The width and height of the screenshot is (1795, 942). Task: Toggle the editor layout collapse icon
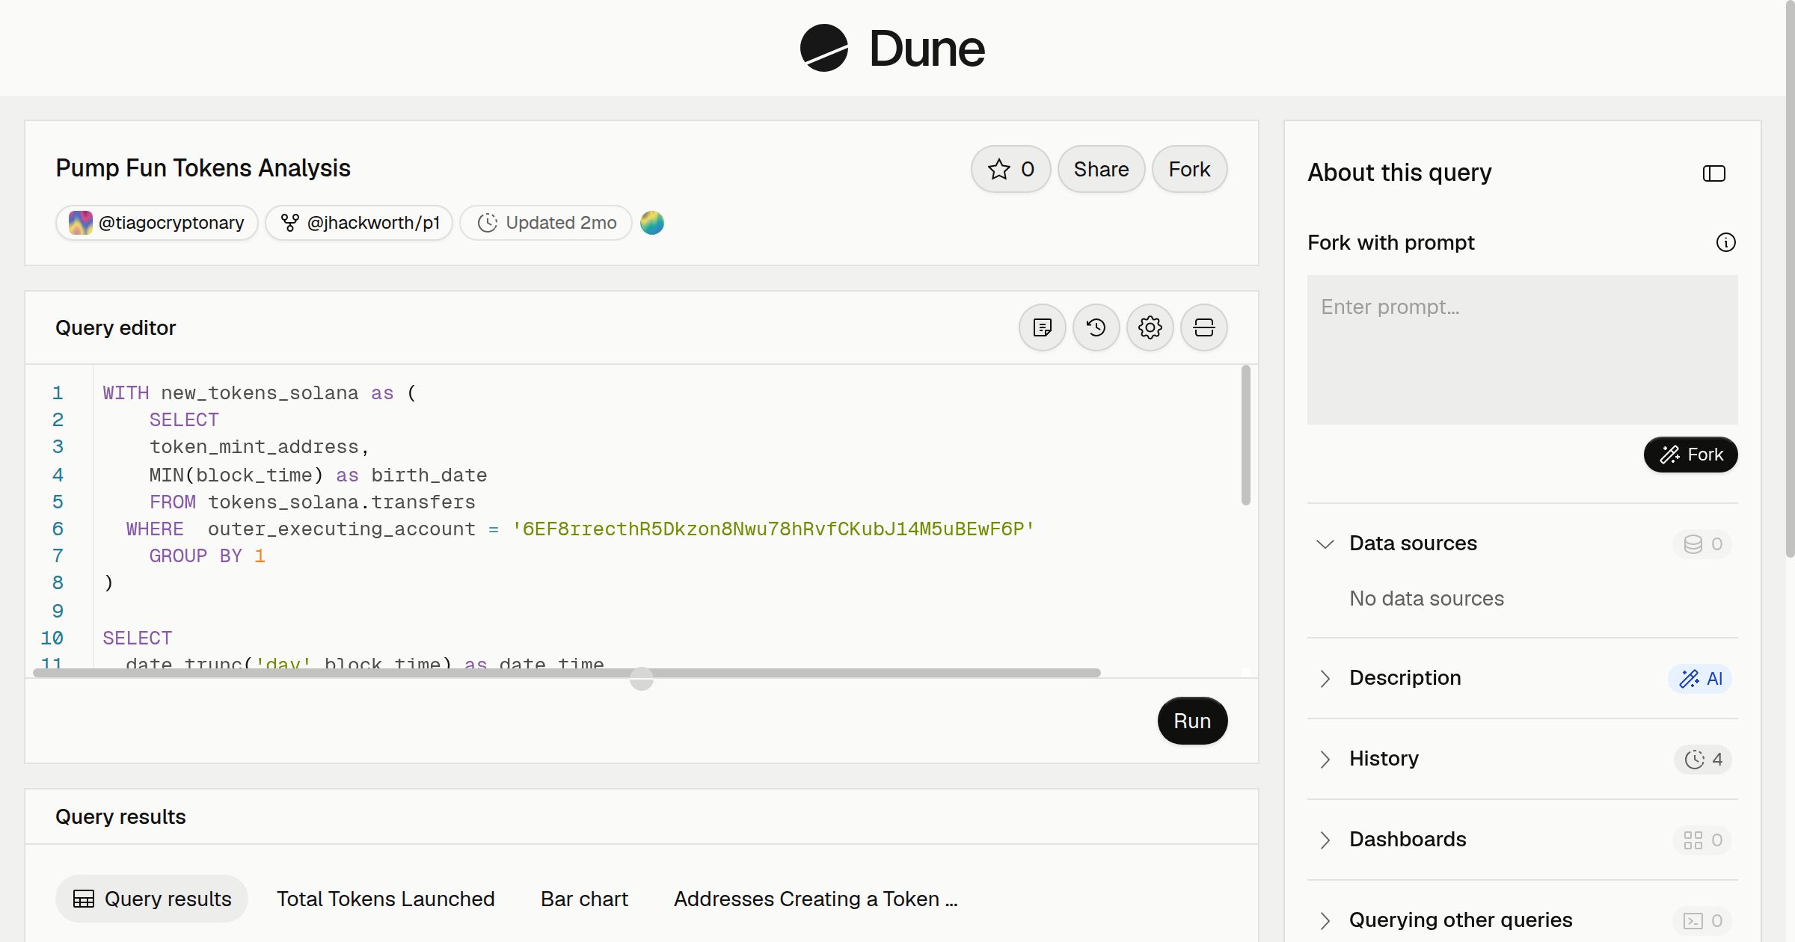coord(1204,327)
